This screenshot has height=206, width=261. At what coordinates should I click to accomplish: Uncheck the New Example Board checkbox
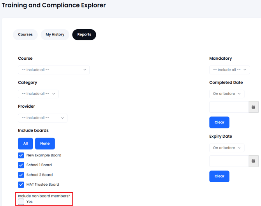tap(21, 155)
